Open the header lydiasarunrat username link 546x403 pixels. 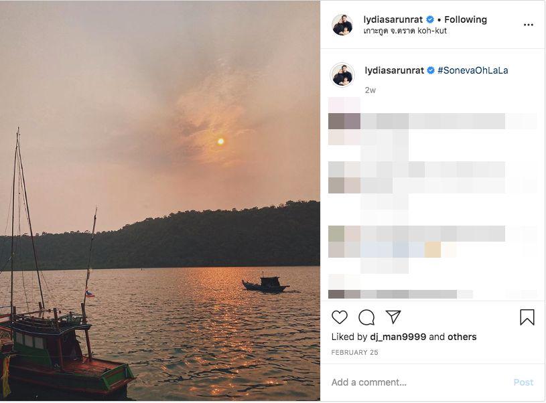[x=394, y=20]
